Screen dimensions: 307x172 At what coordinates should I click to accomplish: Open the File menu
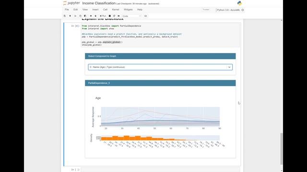click(67, 10)
